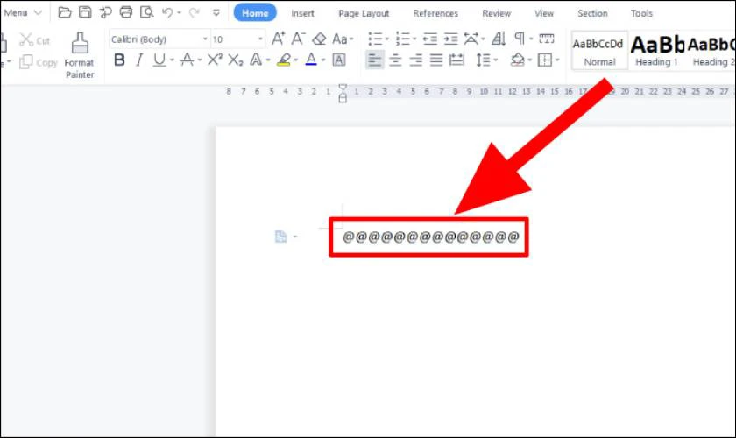
Task: Open the Tools tab
Action: [641, 14]
